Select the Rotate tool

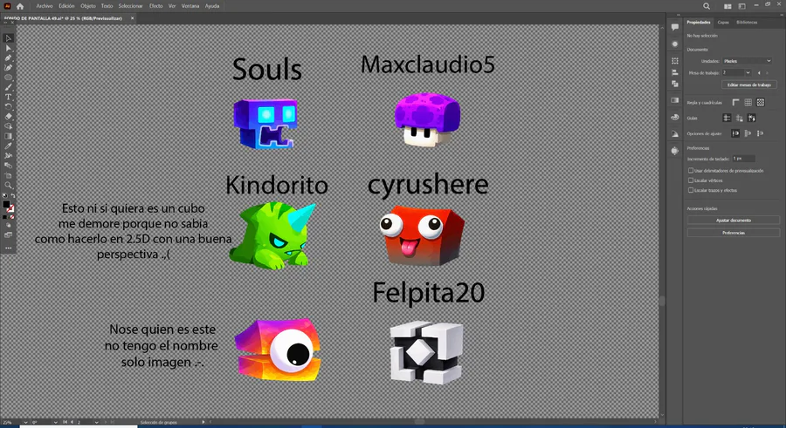[8, 106]
